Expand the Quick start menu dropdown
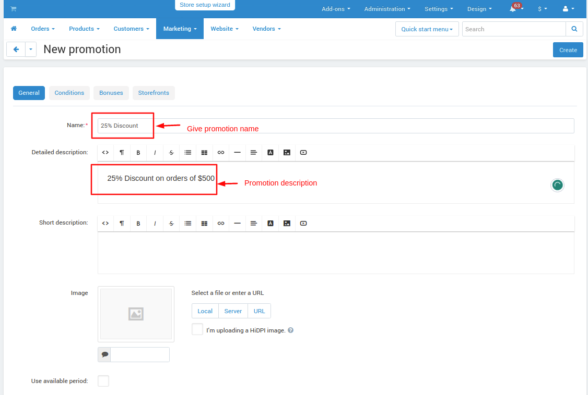 coord(427,29)
